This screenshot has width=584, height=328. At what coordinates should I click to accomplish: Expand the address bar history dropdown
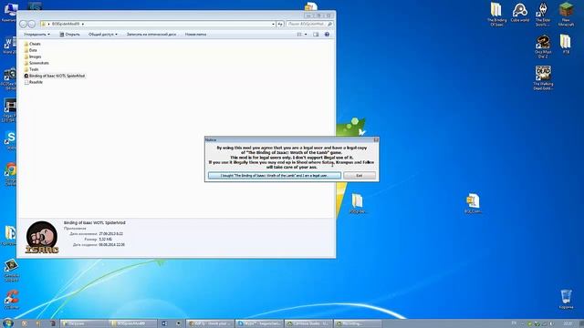[x=273, y=24]
